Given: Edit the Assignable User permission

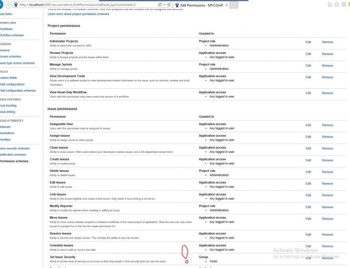Looking at the screenshot, I should [308, 125].
